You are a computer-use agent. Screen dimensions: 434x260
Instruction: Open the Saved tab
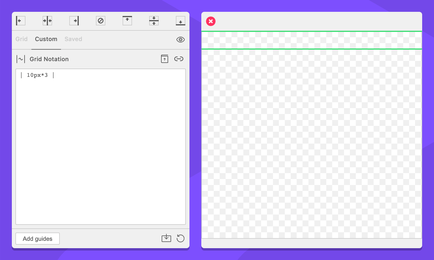tap(73, 39)
